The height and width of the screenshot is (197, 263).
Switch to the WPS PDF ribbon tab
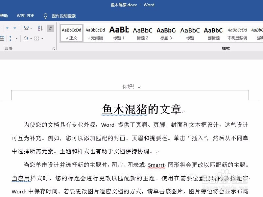coord(25,15)
